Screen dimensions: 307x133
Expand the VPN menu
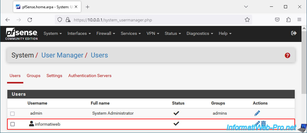(153, 33)
